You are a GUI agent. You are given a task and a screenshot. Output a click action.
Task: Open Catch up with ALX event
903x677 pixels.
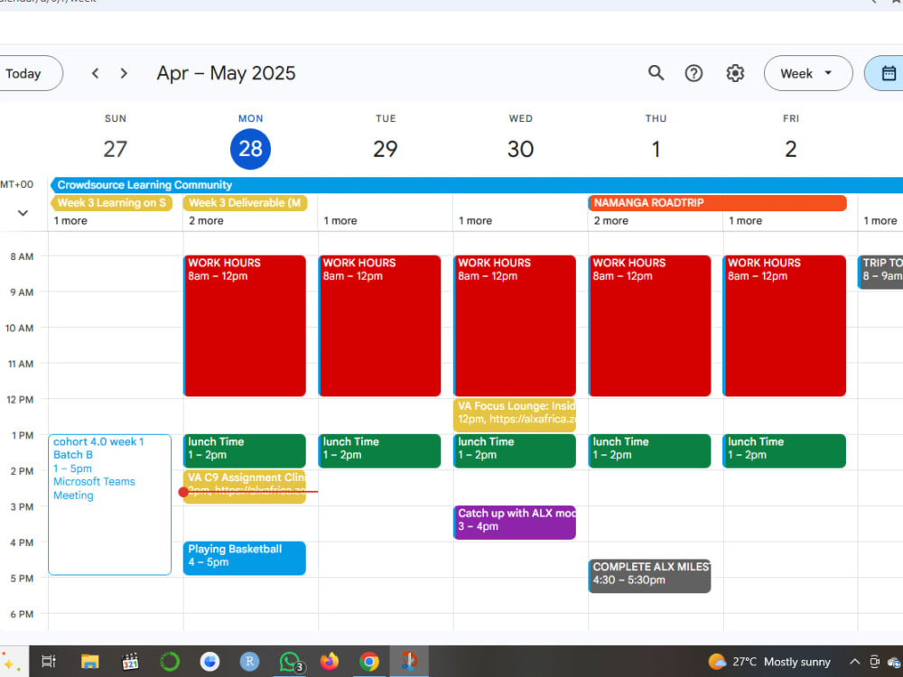[515, 522]
